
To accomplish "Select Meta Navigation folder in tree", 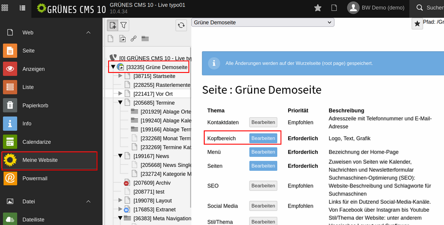I will 162,218.
